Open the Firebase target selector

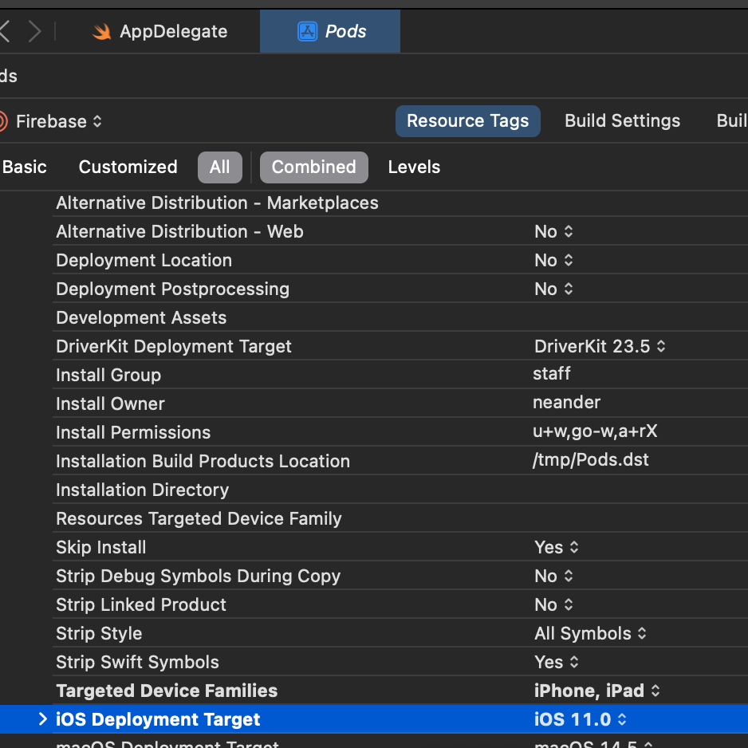pyautogui.click(x=59, y=121)
